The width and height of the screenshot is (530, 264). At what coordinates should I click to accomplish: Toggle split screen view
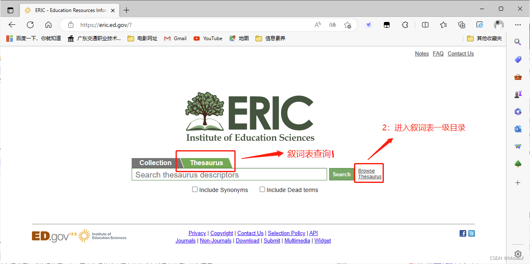(425, 25)
